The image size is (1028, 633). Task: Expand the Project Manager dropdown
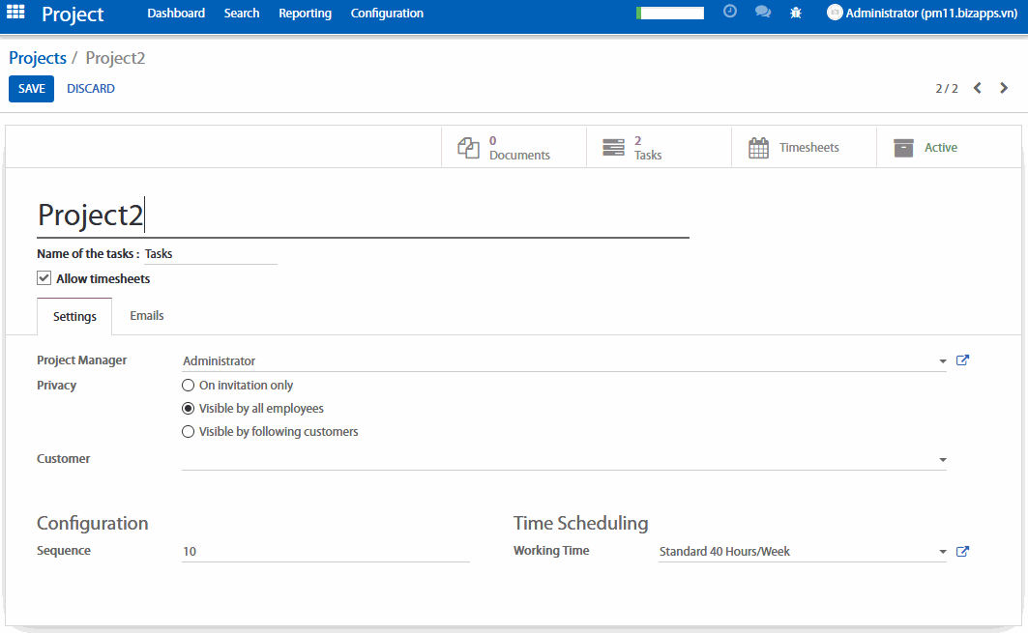(x=942, y=361)
